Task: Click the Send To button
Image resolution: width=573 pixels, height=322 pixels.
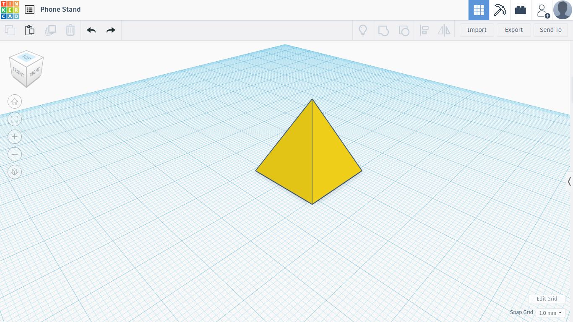Action: [x=551, y=30]
